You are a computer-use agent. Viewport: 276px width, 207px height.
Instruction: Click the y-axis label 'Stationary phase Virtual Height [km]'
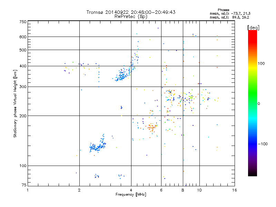(x=15, y=103)
